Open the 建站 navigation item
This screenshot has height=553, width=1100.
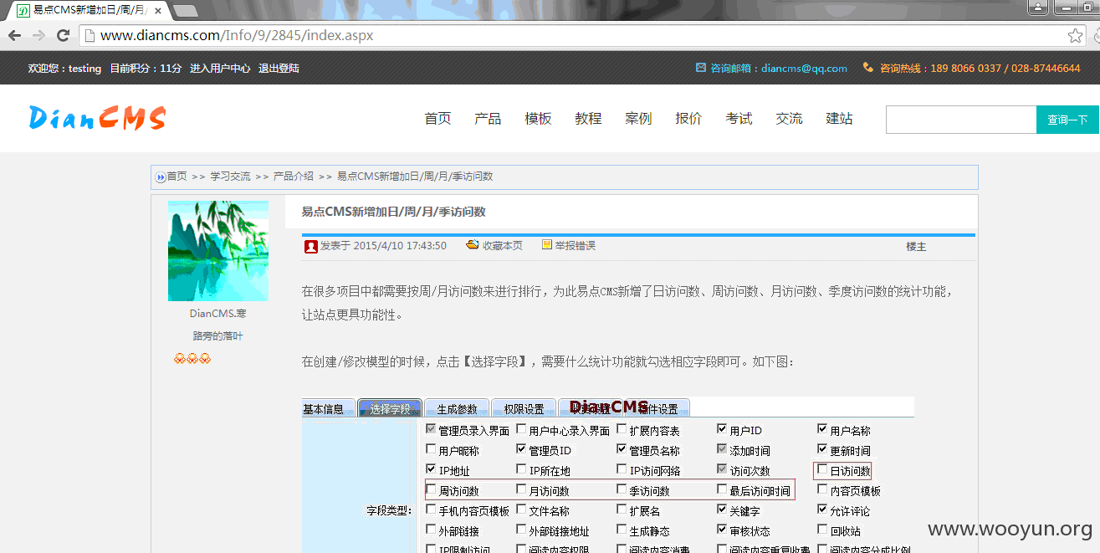click(x=839, y=119)
